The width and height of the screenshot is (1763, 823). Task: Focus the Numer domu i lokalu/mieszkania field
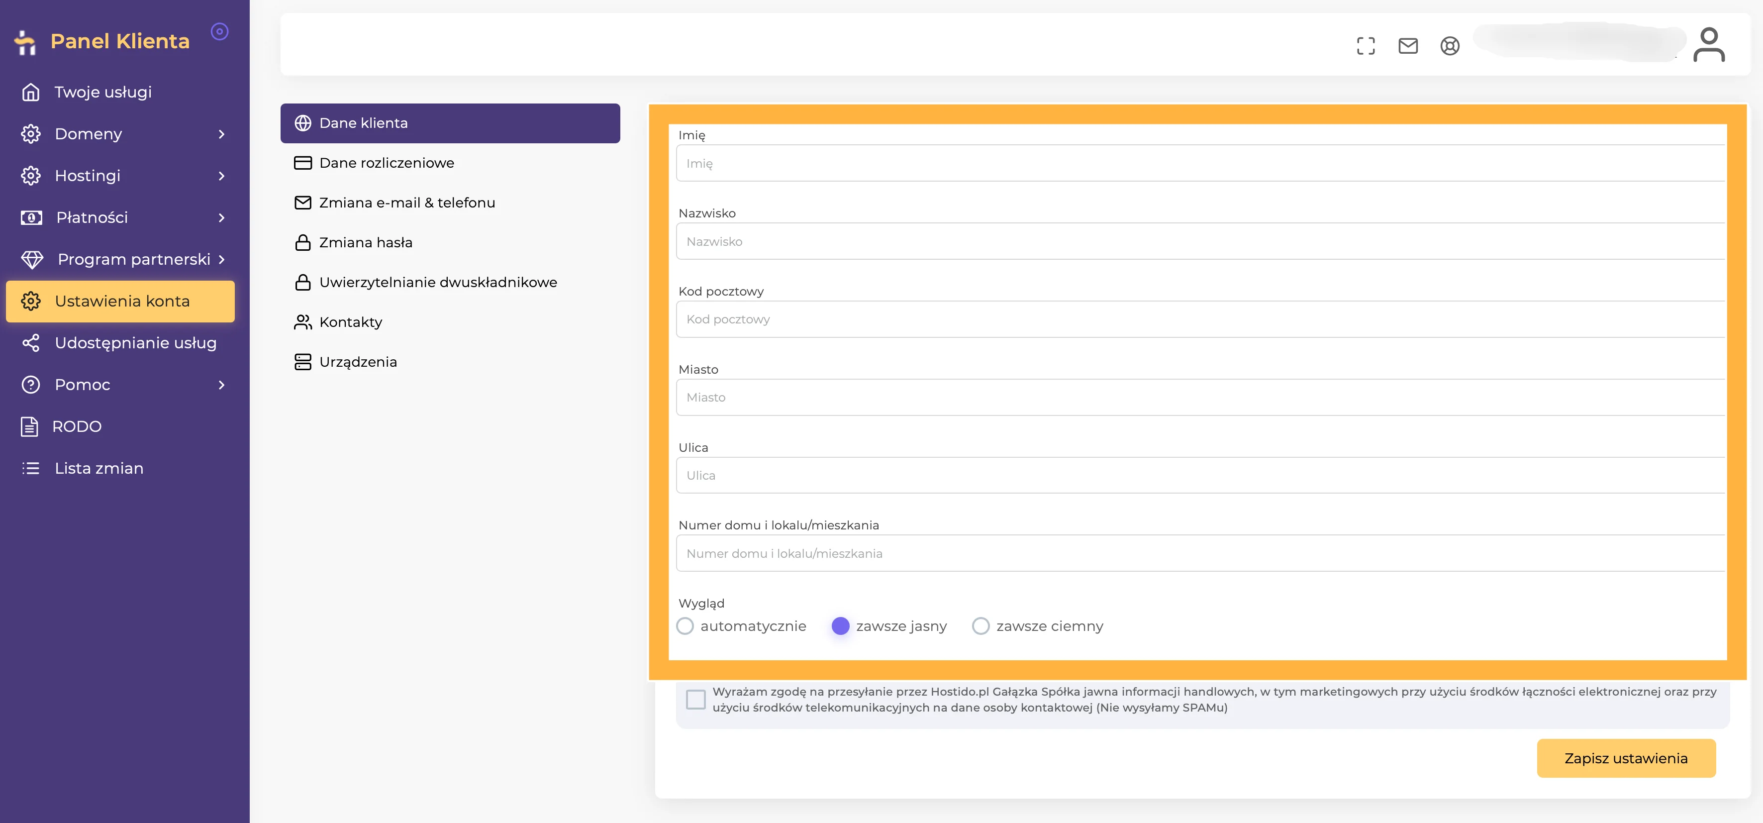[x=1200, y=553]
